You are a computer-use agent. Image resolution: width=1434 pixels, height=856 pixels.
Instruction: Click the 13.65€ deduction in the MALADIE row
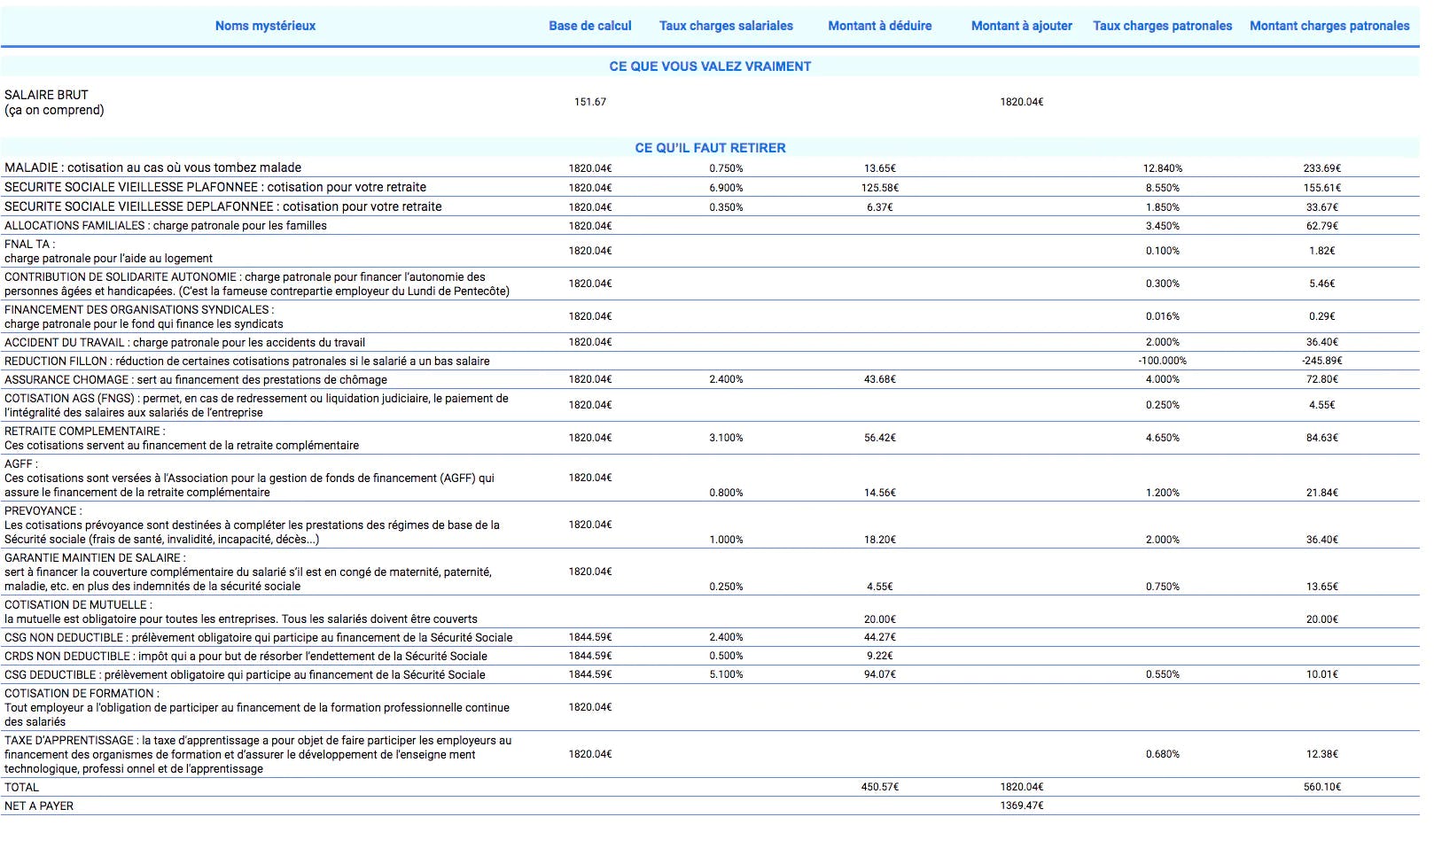pyautogui.click(x=880, y=168)
